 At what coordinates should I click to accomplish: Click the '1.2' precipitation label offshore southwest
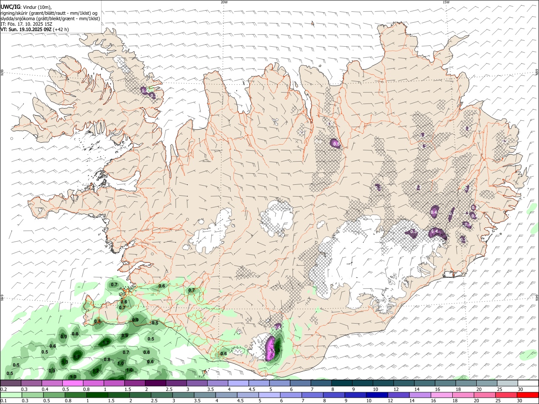click(x=96, y=371)
